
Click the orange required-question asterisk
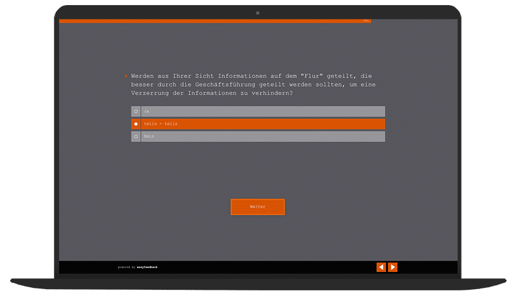127,75
